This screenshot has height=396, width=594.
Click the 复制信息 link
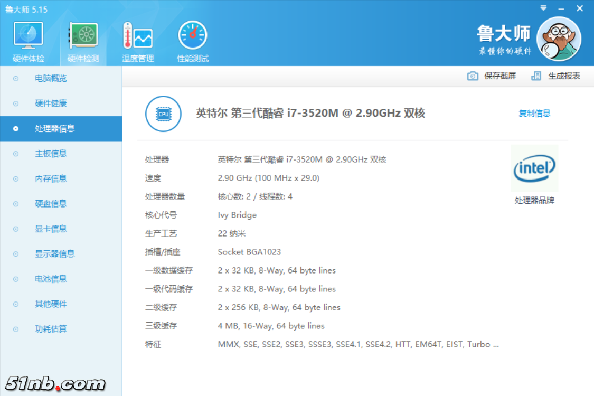click(x=534, y=114)
